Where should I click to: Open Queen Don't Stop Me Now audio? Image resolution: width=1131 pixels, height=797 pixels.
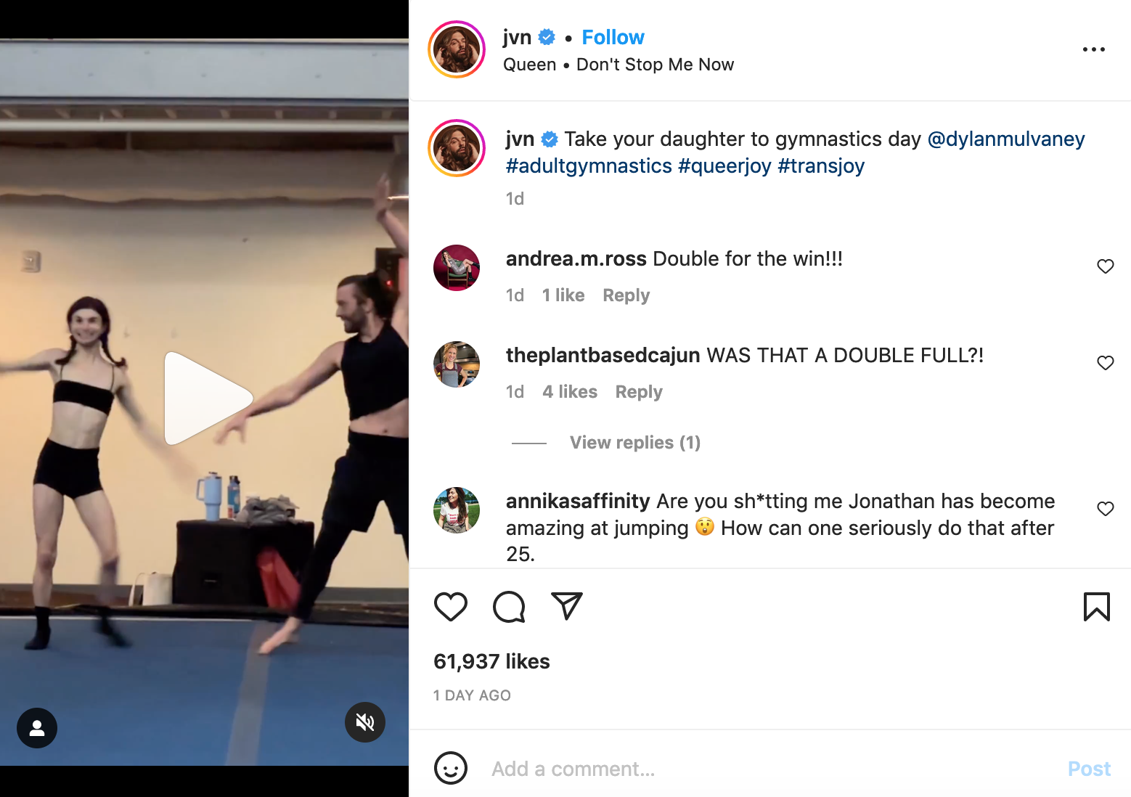point(618,65)
